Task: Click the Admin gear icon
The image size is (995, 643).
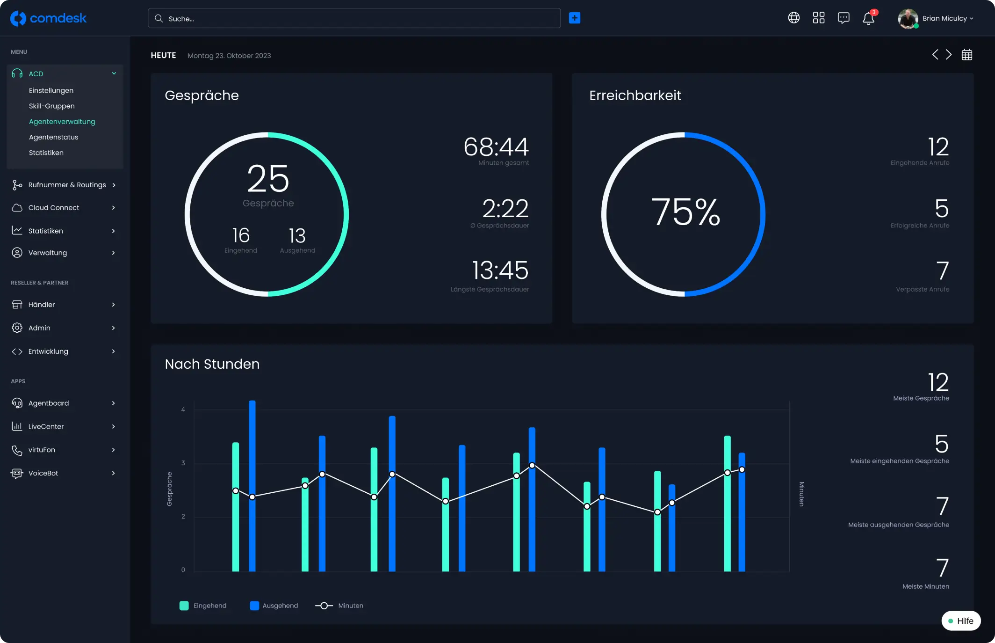Action: point(17,328)
